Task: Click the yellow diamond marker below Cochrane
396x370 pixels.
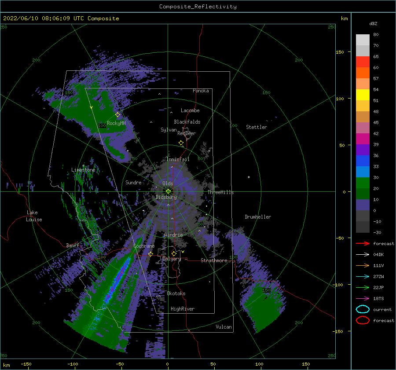Action: click(x=151, y=254)
